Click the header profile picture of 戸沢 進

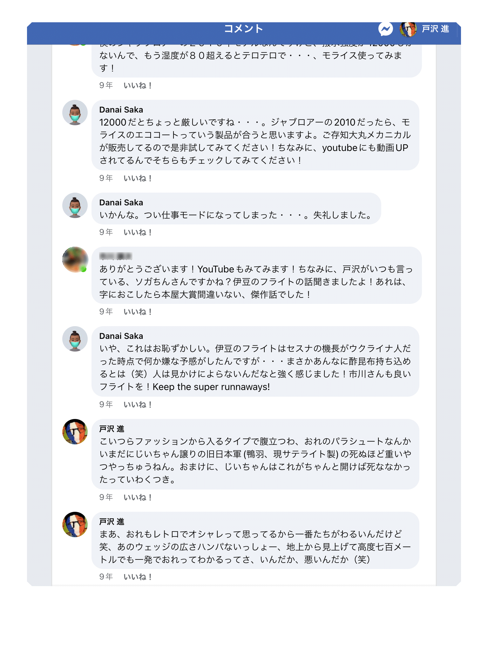pos(408,29)
